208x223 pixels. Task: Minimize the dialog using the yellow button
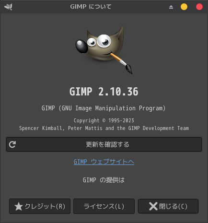point(184,7)
